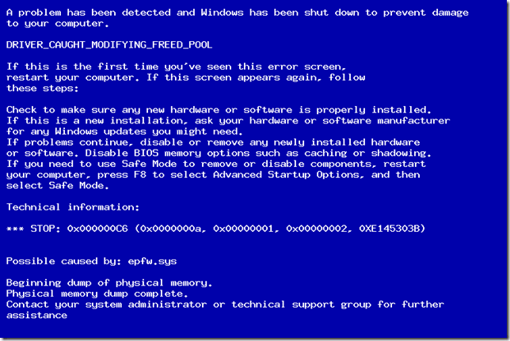This screenshot has width=510, height=341.
Task: Click the three asterisks before STOP
Action: tap(15, 229)
